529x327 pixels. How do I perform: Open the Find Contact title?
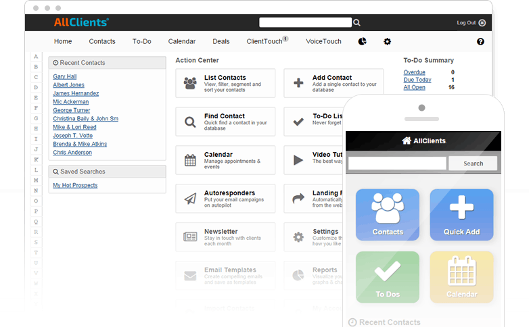pos(225,116)
